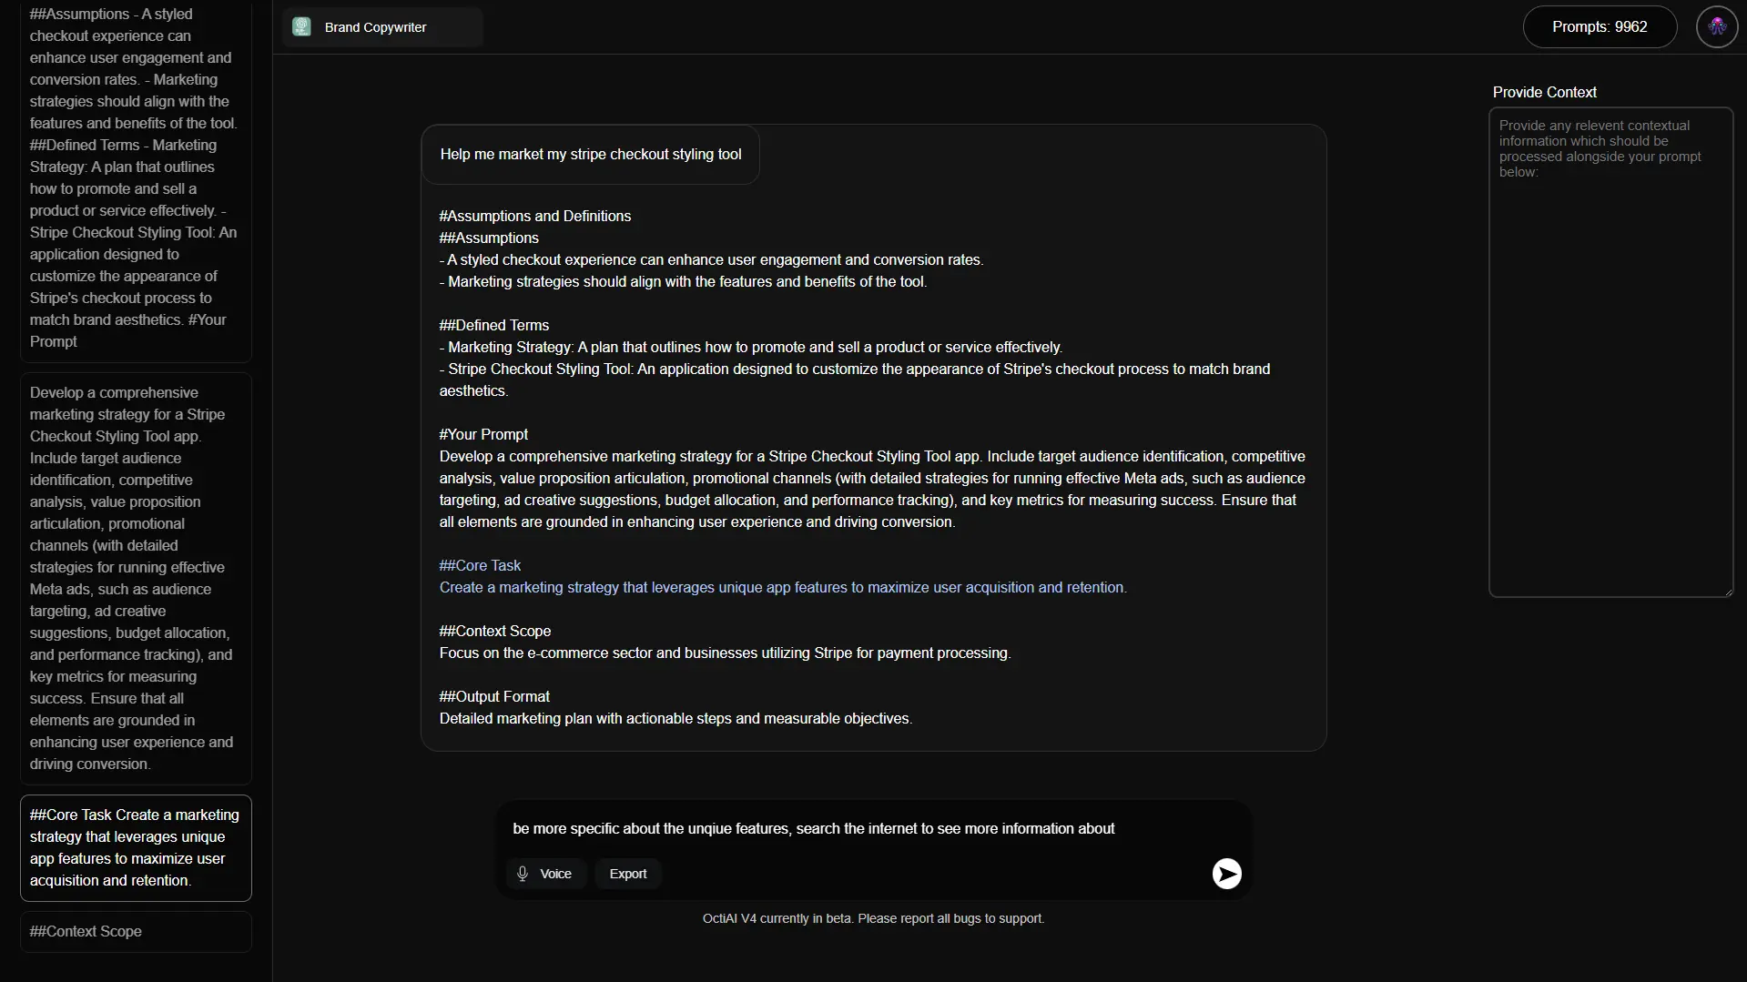Click 'Focus on the e-commerce sector' line
This screenshot has width=1747, height=982.
pyautogui.click(x=725, y=653)
